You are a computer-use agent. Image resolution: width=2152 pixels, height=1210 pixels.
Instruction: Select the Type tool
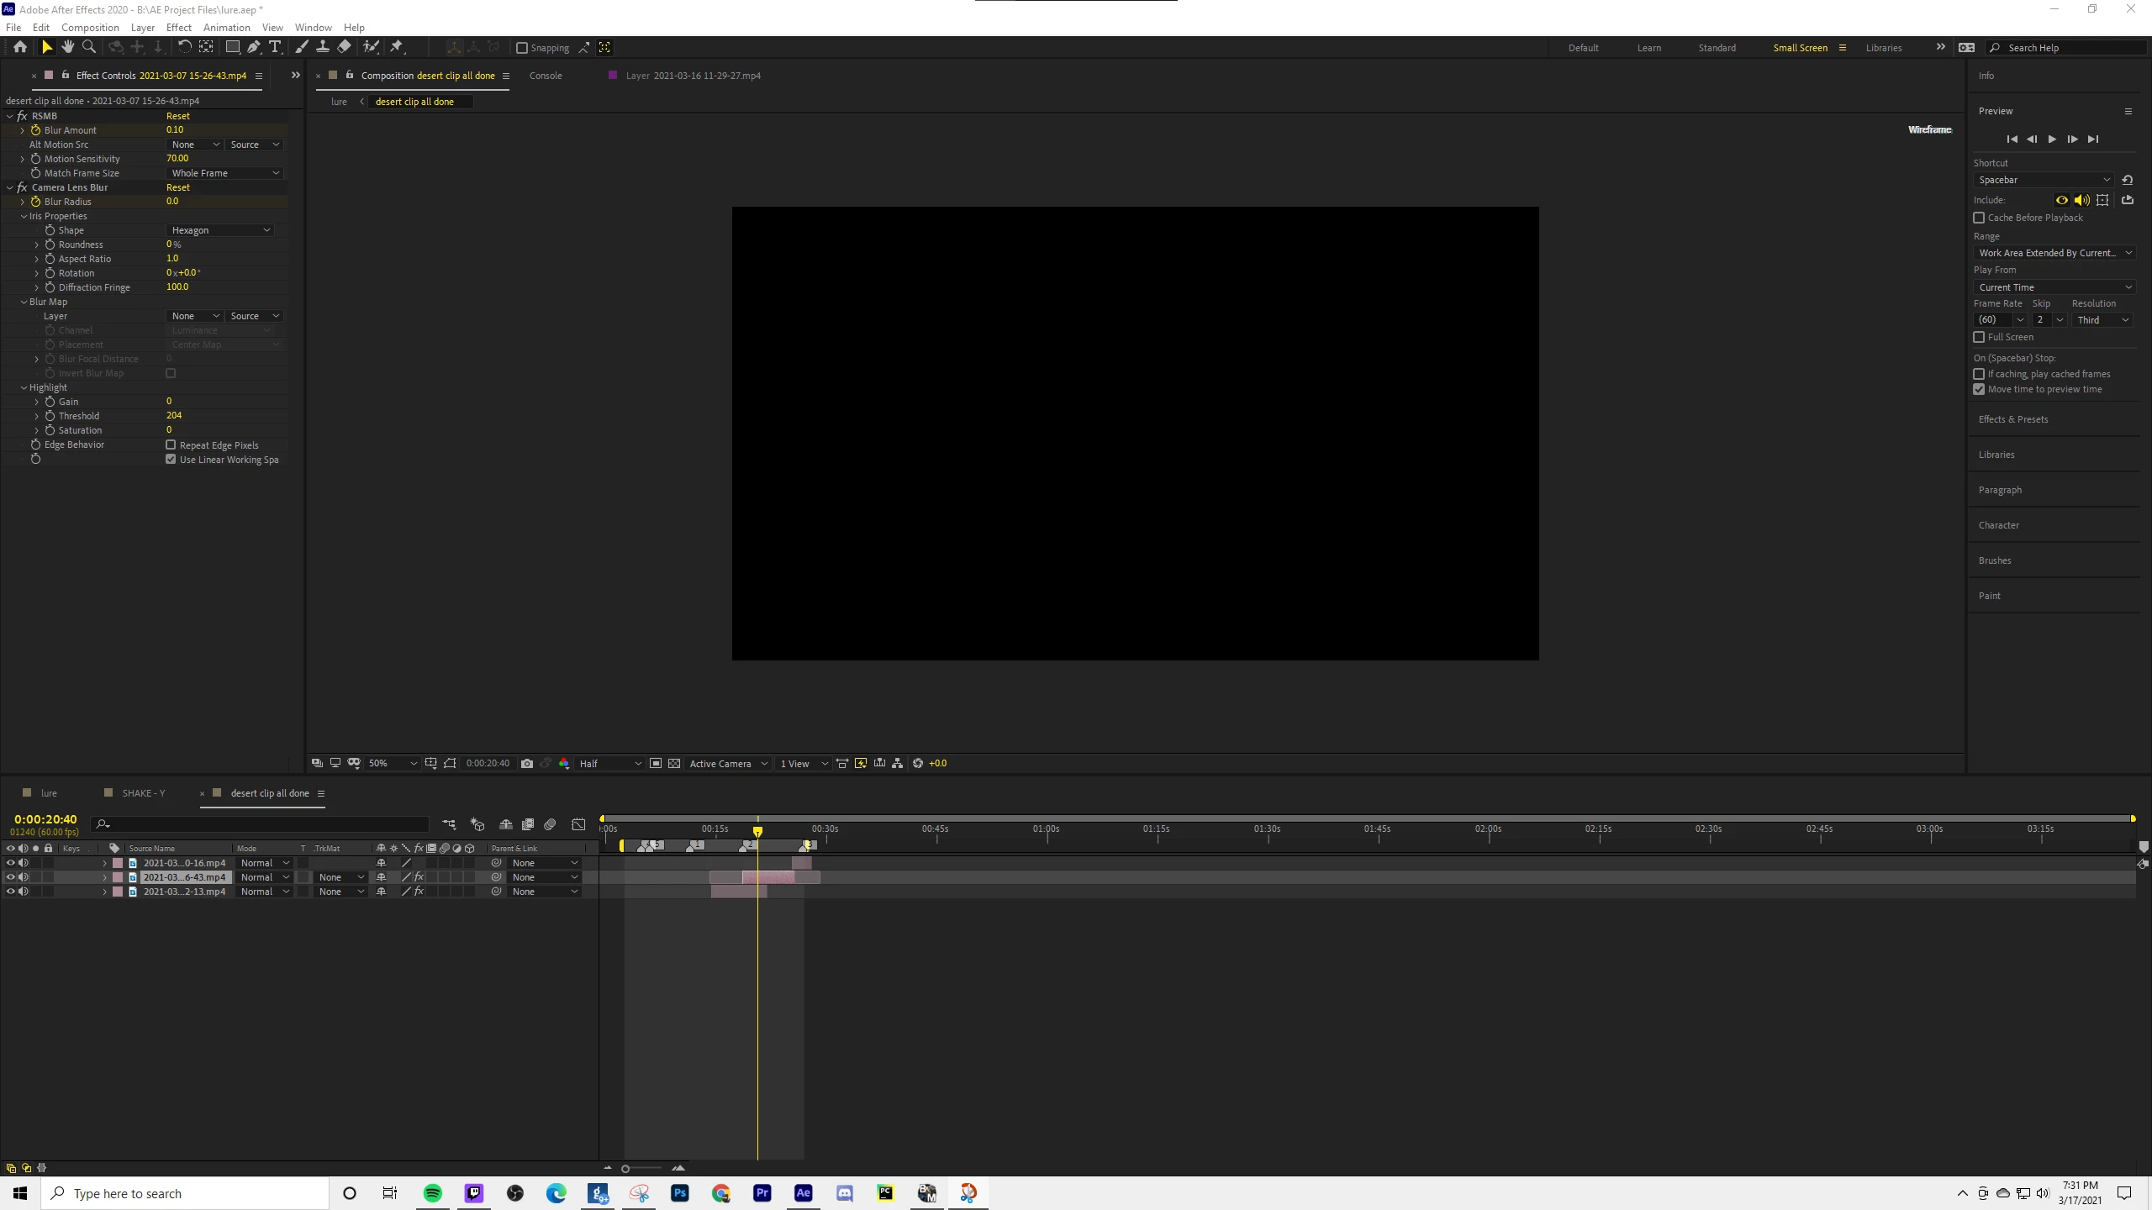(275, 47)
